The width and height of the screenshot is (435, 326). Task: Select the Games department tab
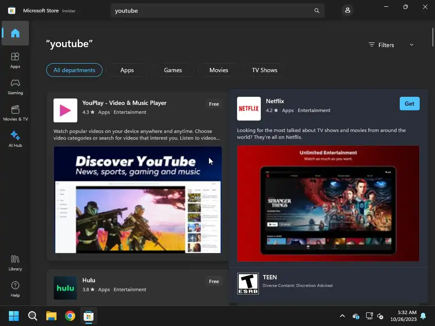click(173, 70)
